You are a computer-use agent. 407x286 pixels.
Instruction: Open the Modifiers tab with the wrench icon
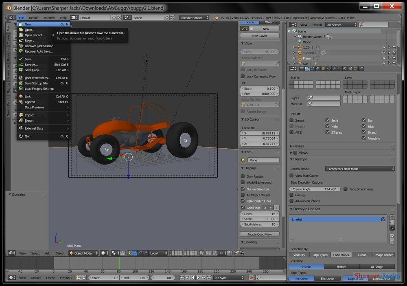[x=335, y=68]
